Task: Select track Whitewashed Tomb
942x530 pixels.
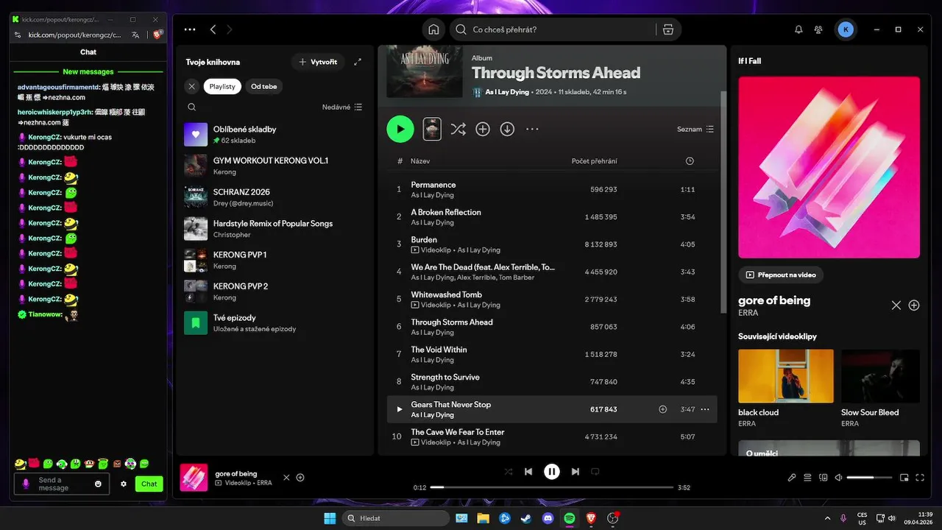Action: [552, 299]
